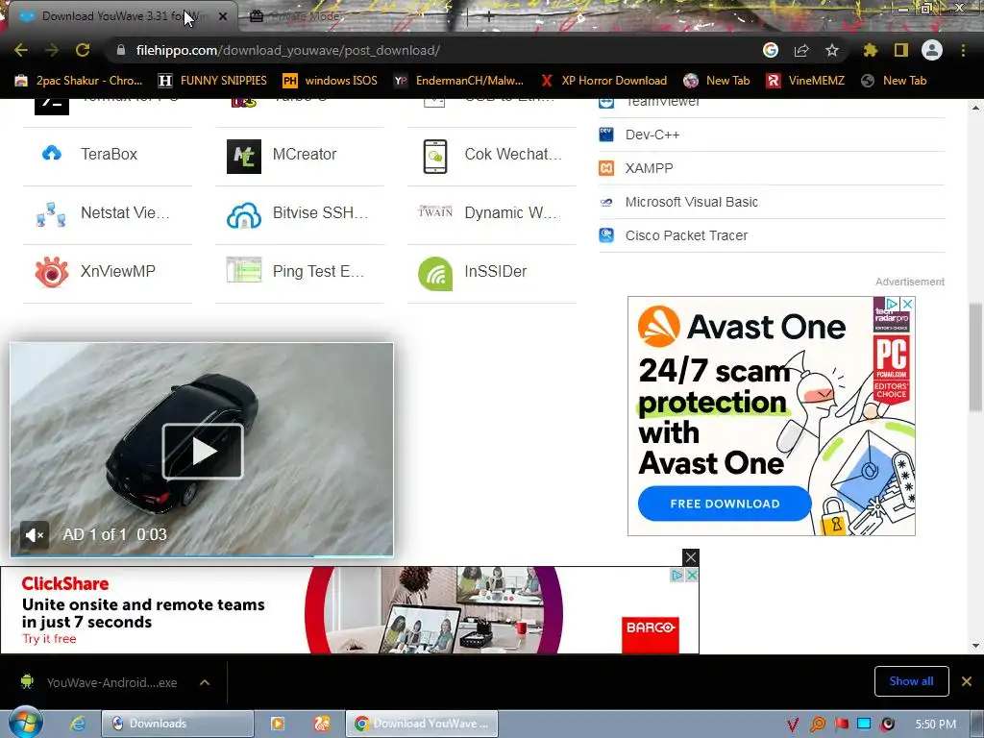Share this page using the share icon
The height and width of the screenshot is (738, 984).
pyautogui.click(x=801, y=50)
